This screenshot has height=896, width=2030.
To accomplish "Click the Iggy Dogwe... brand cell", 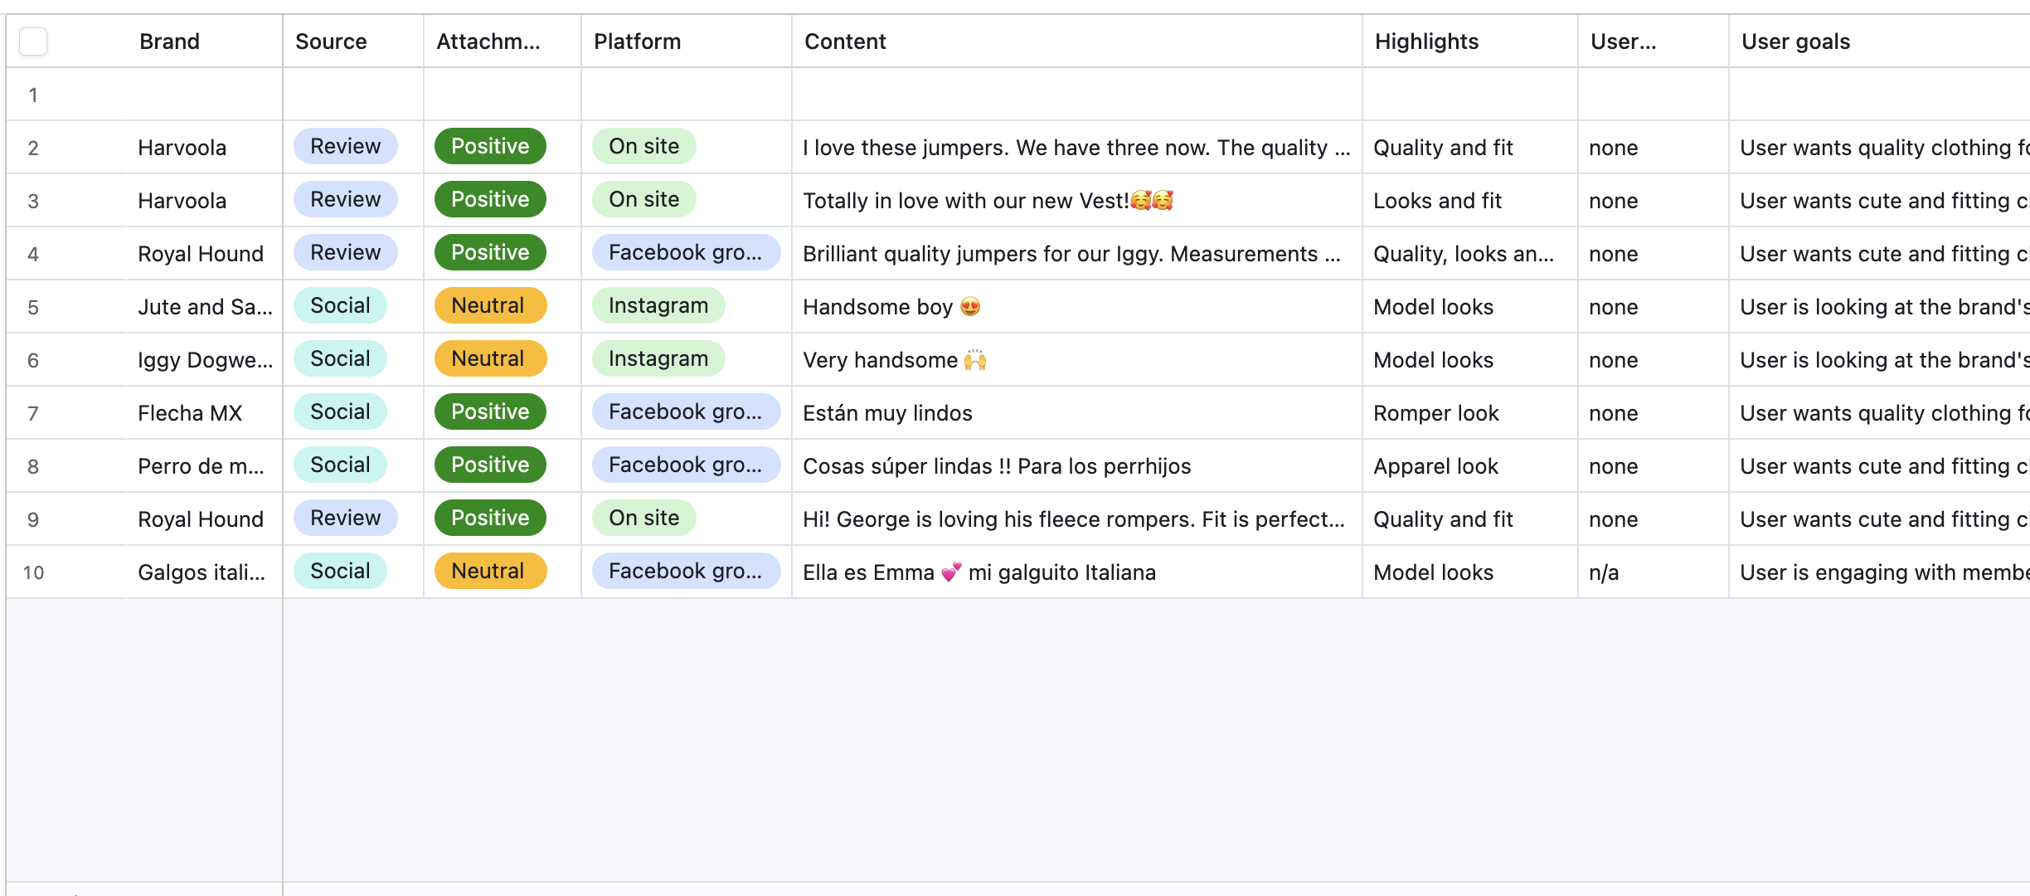I will [x=204, y=360].
